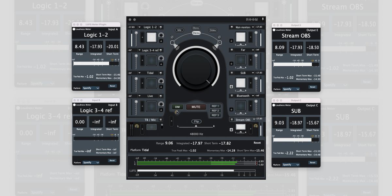Toggle the Main monitors output pad

pos(240,37)
